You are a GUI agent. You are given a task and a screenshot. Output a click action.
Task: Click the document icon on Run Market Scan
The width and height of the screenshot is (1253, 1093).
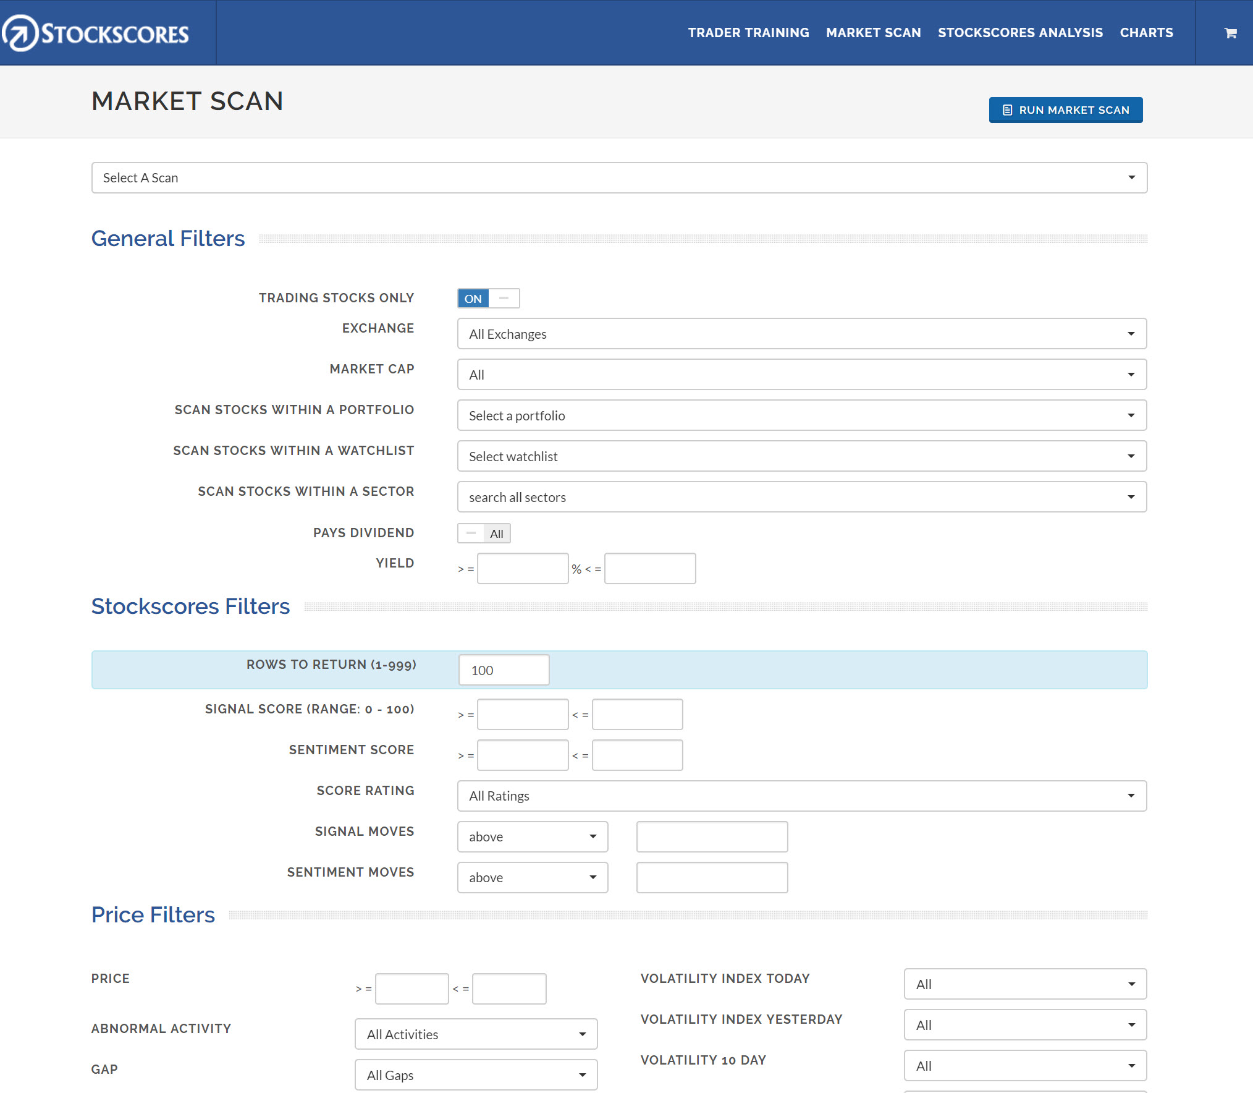[1006, 109]
